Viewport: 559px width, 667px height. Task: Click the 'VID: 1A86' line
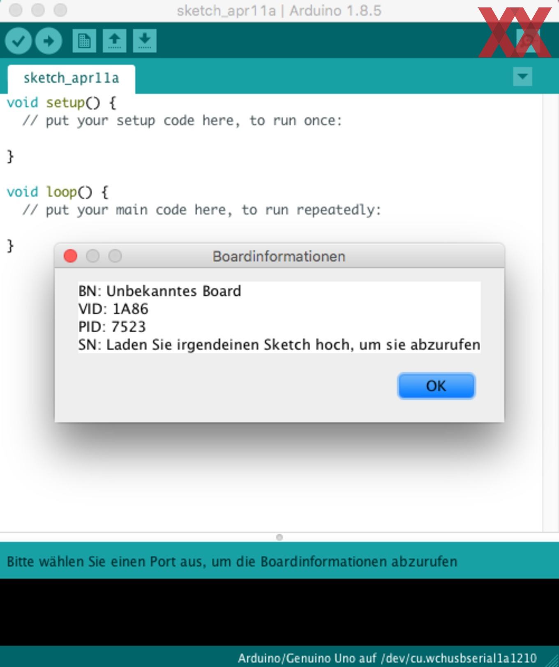113,309
